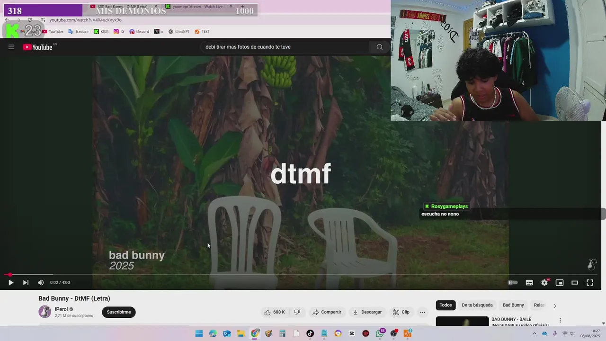Open WhatsApp from the taskbar

tap(380, 333)
